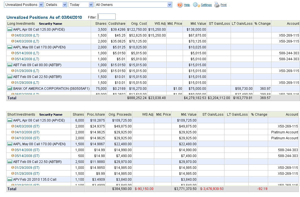Click the Print printer icon
The height and width of the screenshot is (197, 300).
217,5
